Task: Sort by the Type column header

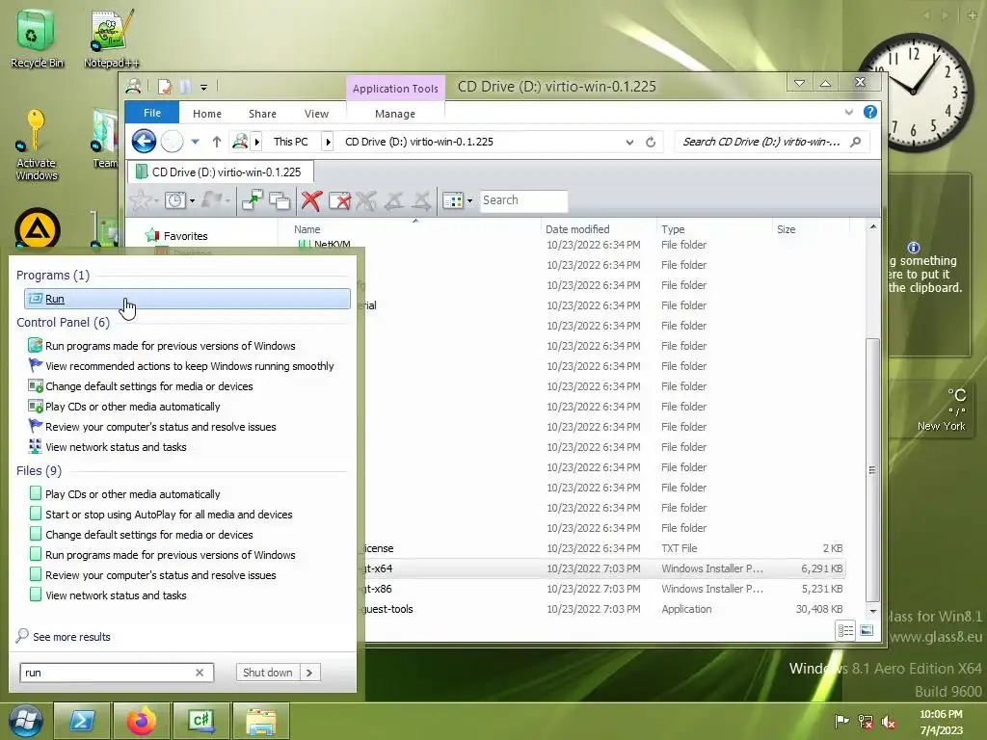Action: (x=673, y=229)
